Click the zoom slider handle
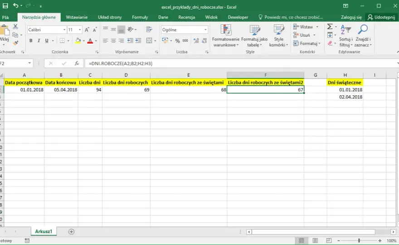 pos(359,240)
